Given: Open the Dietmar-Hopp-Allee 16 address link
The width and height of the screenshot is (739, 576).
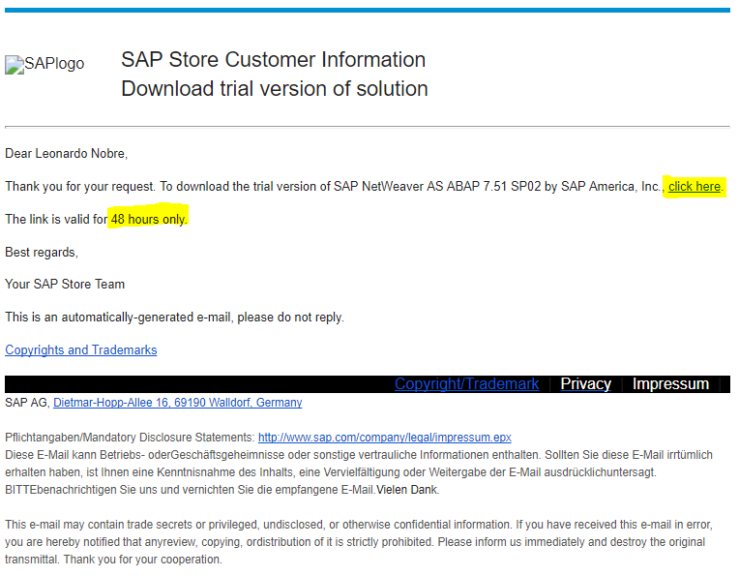Looking at the screenshot, I should [178, 403].
